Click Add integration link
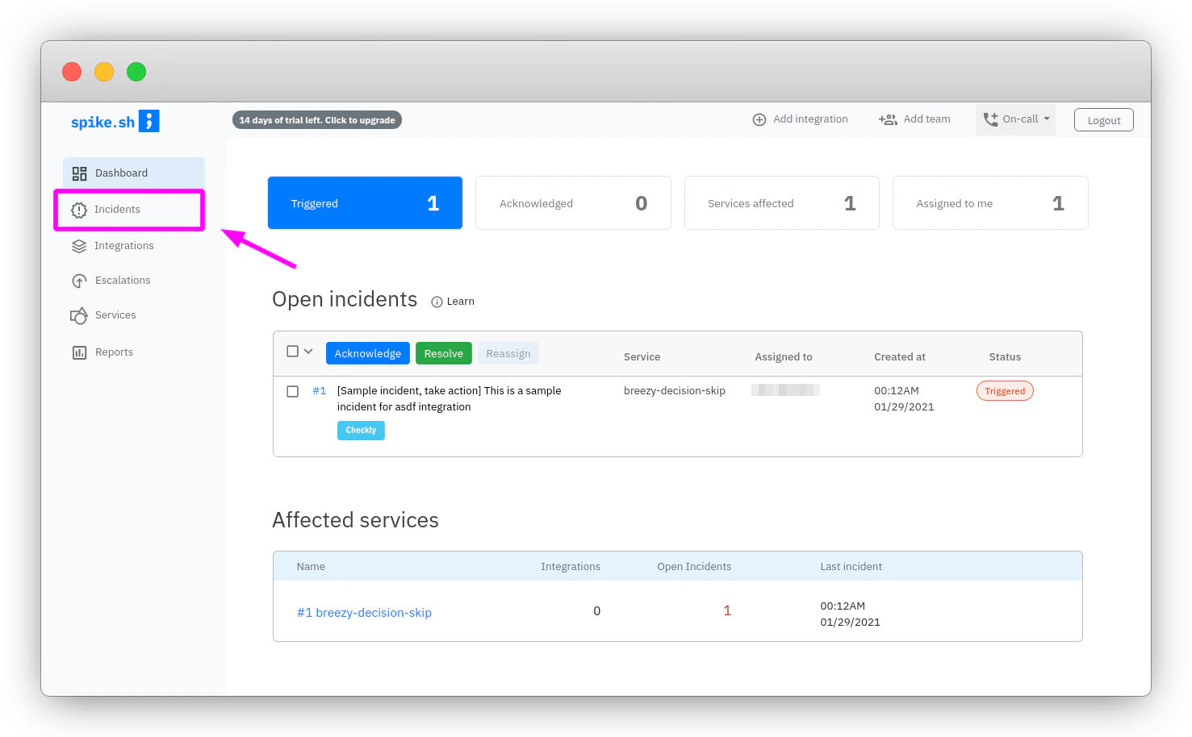Viewport: 1192px width, 737px height. [x=810, y=119]
